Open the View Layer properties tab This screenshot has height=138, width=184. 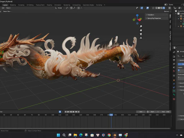(x=174, y=64)
